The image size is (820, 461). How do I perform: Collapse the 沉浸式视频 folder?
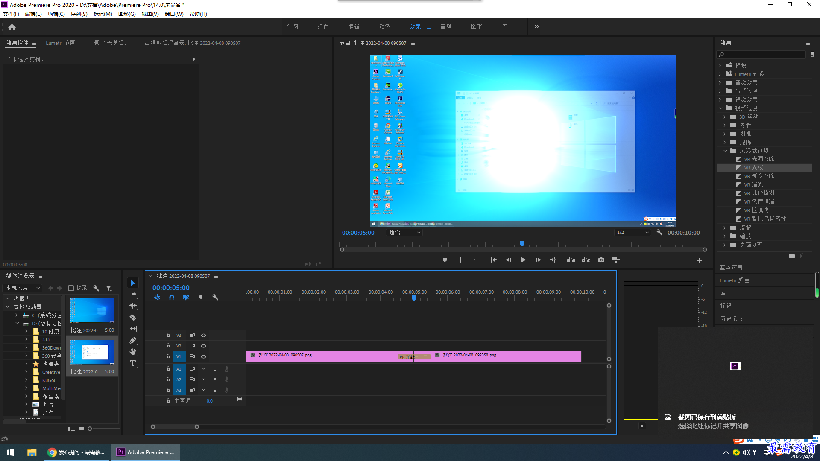pos(725,151)
